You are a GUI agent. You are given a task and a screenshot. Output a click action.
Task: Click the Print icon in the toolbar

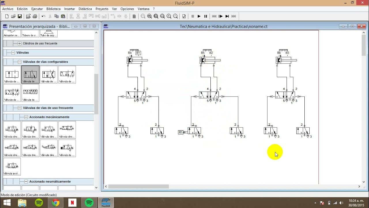pos(35,16)
